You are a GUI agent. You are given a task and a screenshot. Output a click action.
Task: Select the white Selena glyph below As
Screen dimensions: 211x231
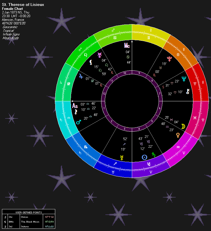point(76,112)
